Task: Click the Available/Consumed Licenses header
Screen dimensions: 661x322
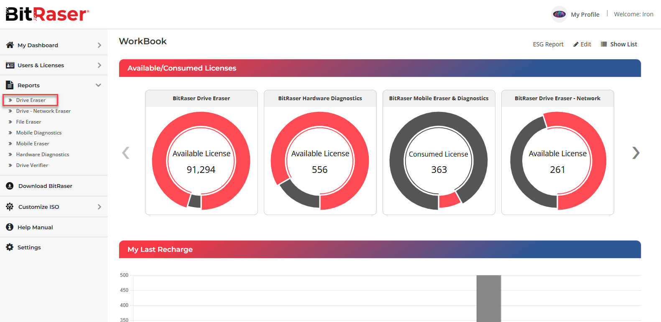Action: point(380,68)
